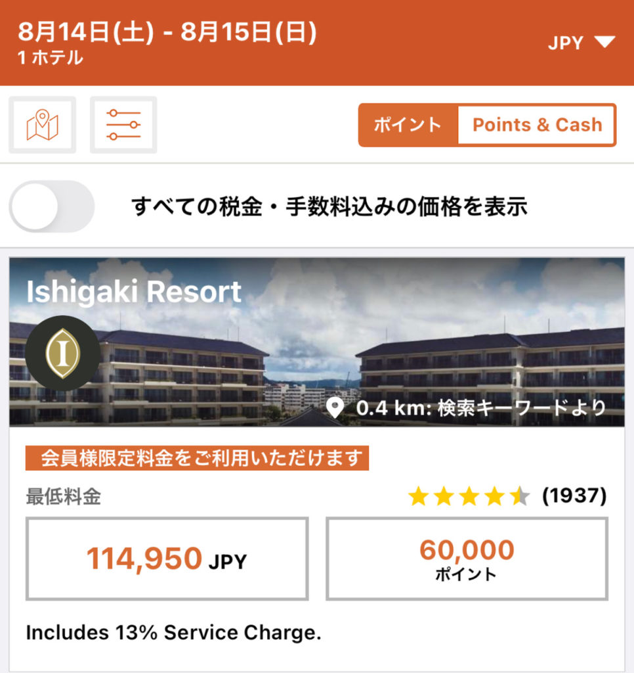Open the map view icon
Image resolution: width=634 pixels, height=673 pixels.
(x=43, y=125)
